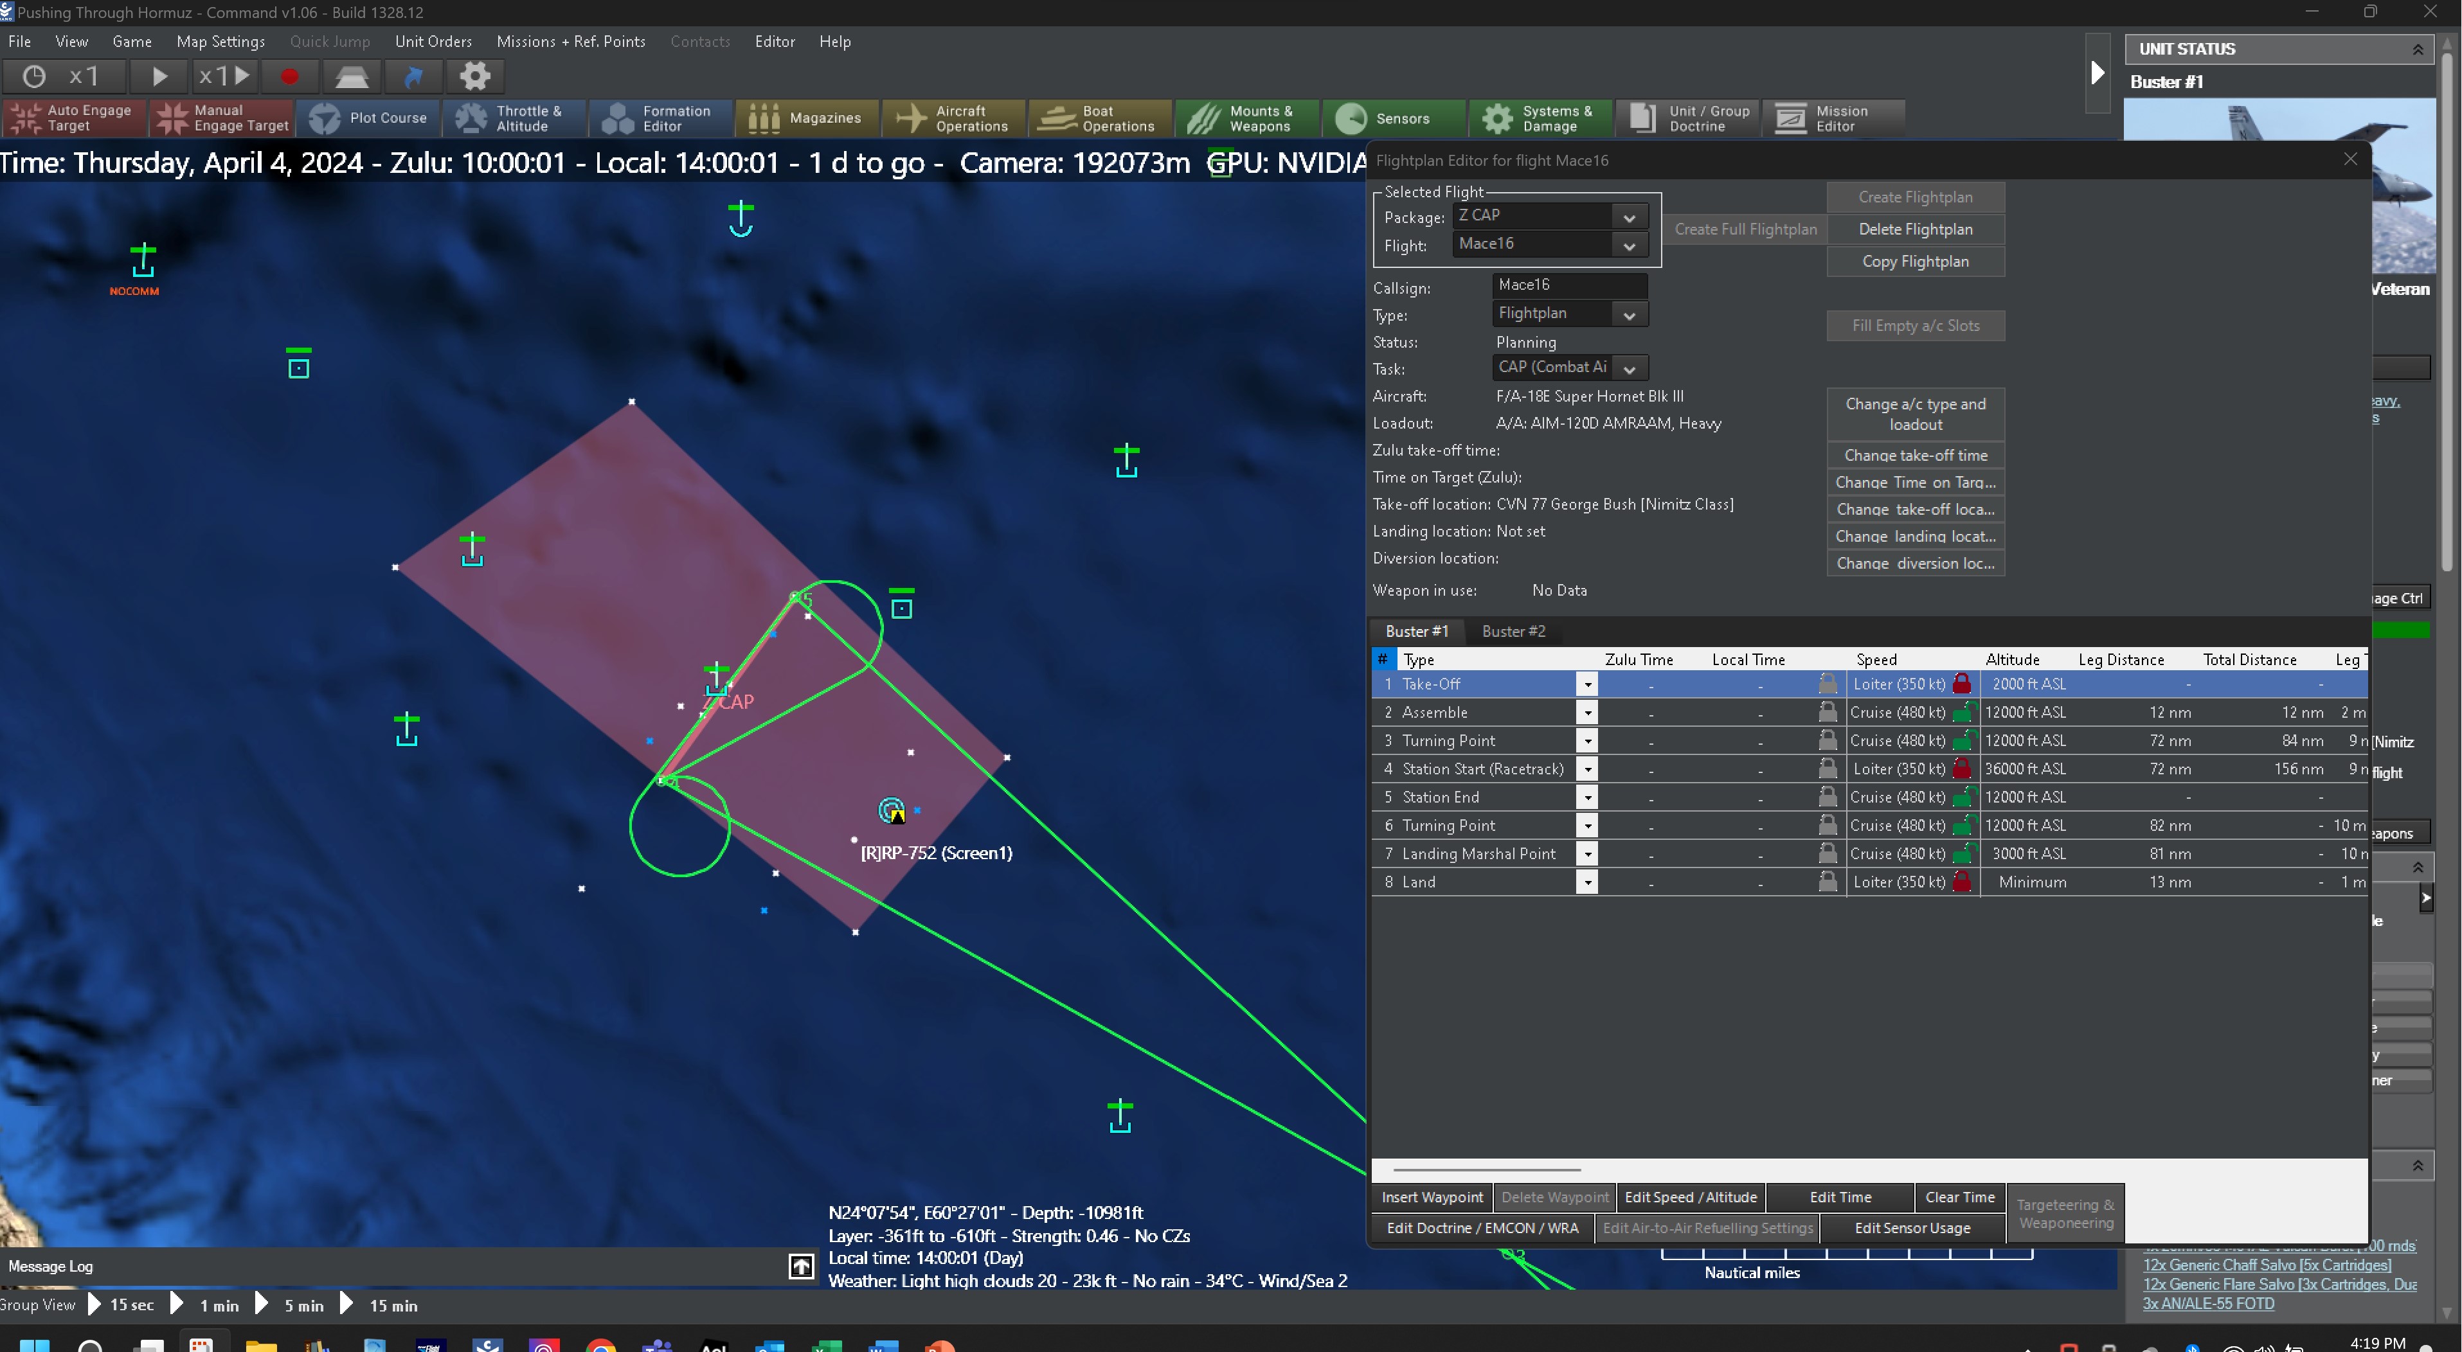Click Manual Engage Target
This screenshot has width=2462, height=1352.
pos(220,118)
